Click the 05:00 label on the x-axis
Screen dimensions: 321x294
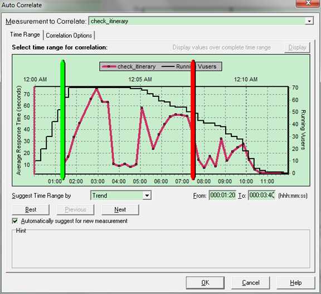point(140,182)
